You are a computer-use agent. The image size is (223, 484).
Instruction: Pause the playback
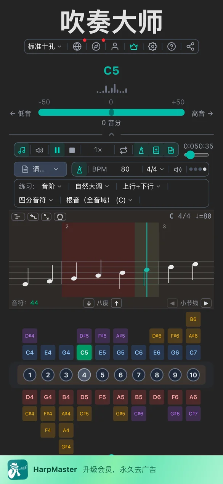[x=57, y=150]
